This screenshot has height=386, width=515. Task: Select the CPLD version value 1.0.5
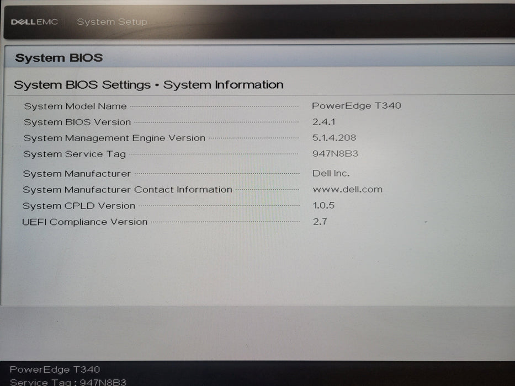(323, 206)
